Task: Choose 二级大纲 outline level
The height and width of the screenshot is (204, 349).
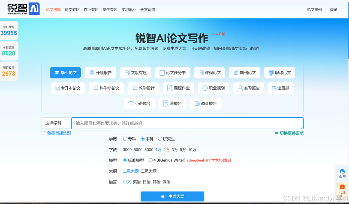Action: click(131, 171)
